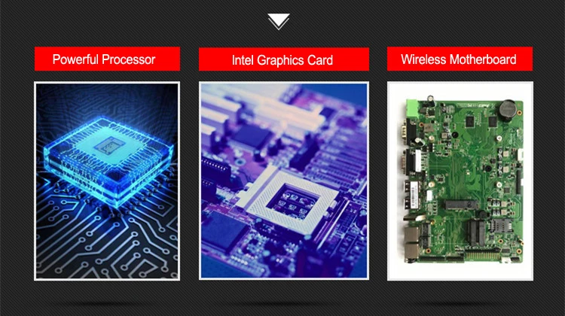Click the green terminal connector on motherboard
This screenshot has height=316, width=565.
[x=412, y=108]
